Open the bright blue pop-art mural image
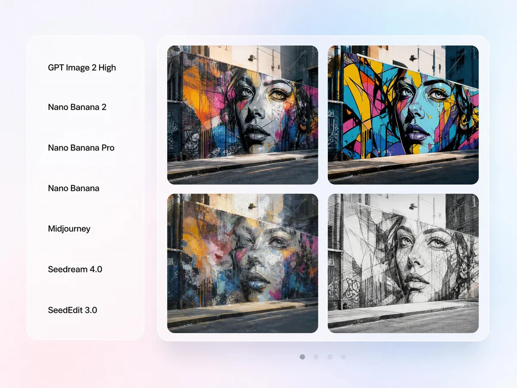 coord(403,115)
